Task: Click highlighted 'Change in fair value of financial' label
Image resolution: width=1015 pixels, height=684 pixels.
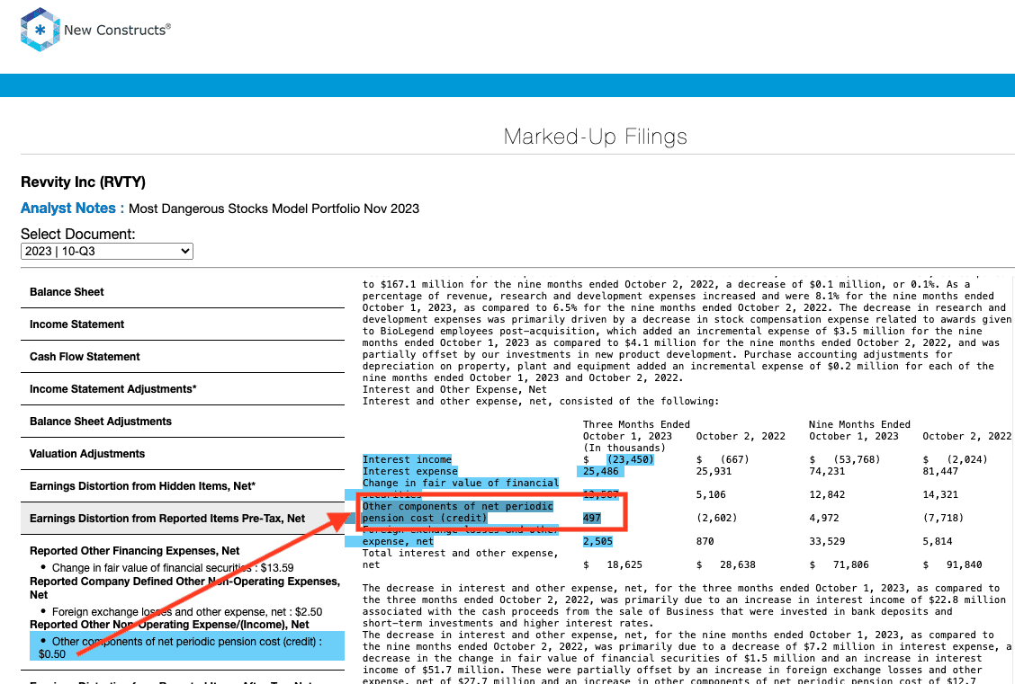Action: 460,483
